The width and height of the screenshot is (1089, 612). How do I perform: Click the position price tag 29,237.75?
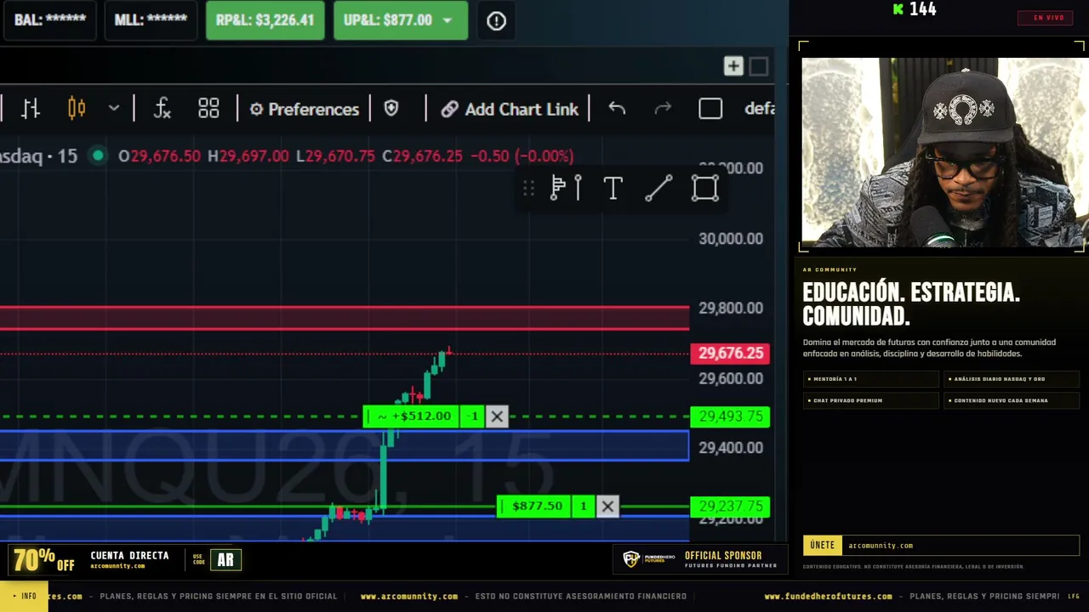coord(730,507)
